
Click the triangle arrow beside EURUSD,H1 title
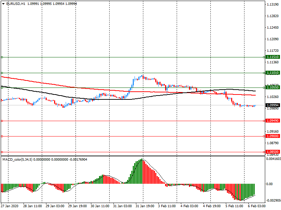point(3,3)
